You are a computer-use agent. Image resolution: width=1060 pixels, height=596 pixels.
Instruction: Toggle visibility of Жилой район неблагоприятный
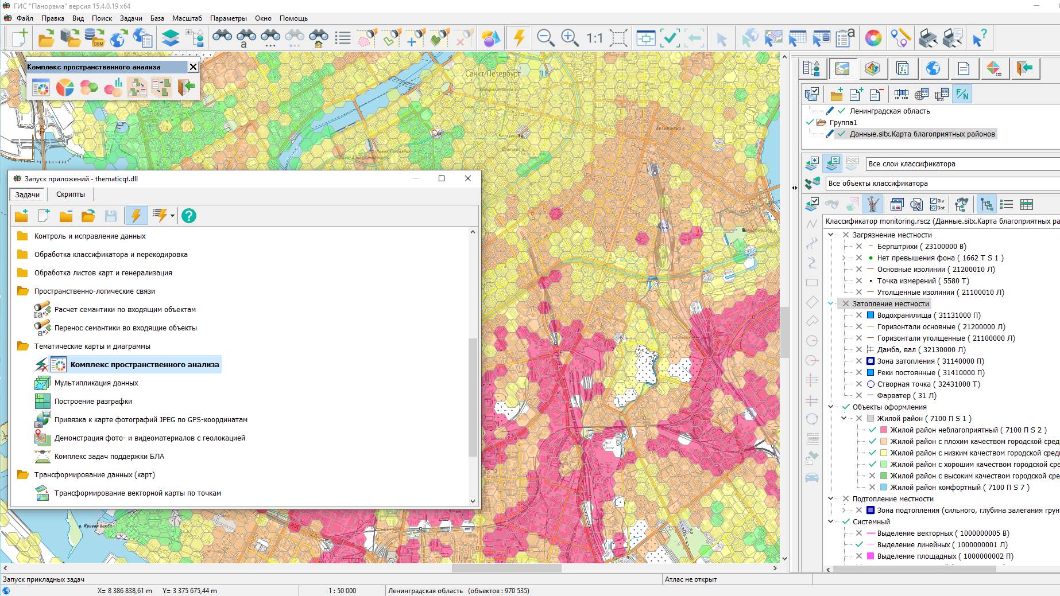(872, 430)
